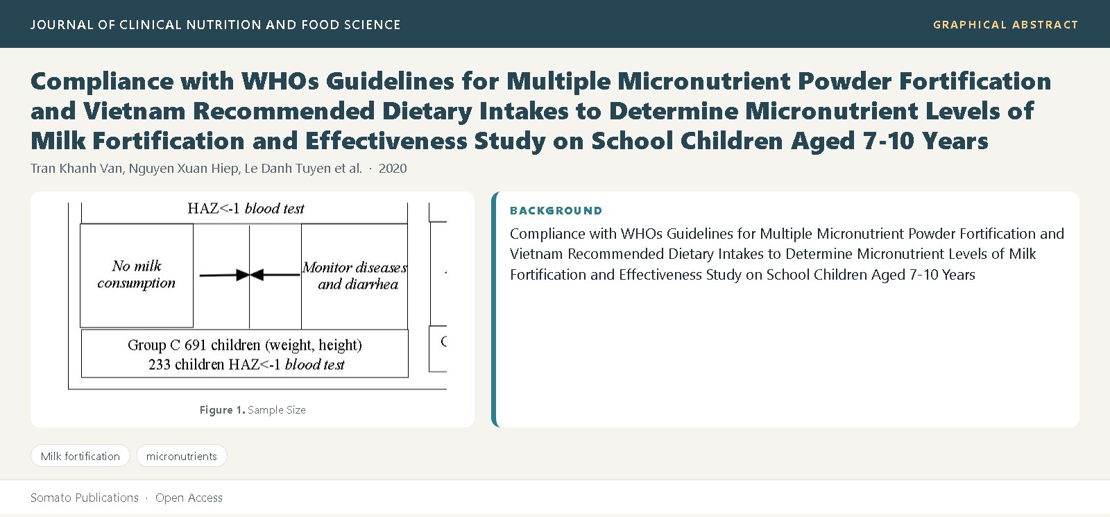Click the background paragraph text
The image size is (1110, 517).
click(x=787, y=254)
